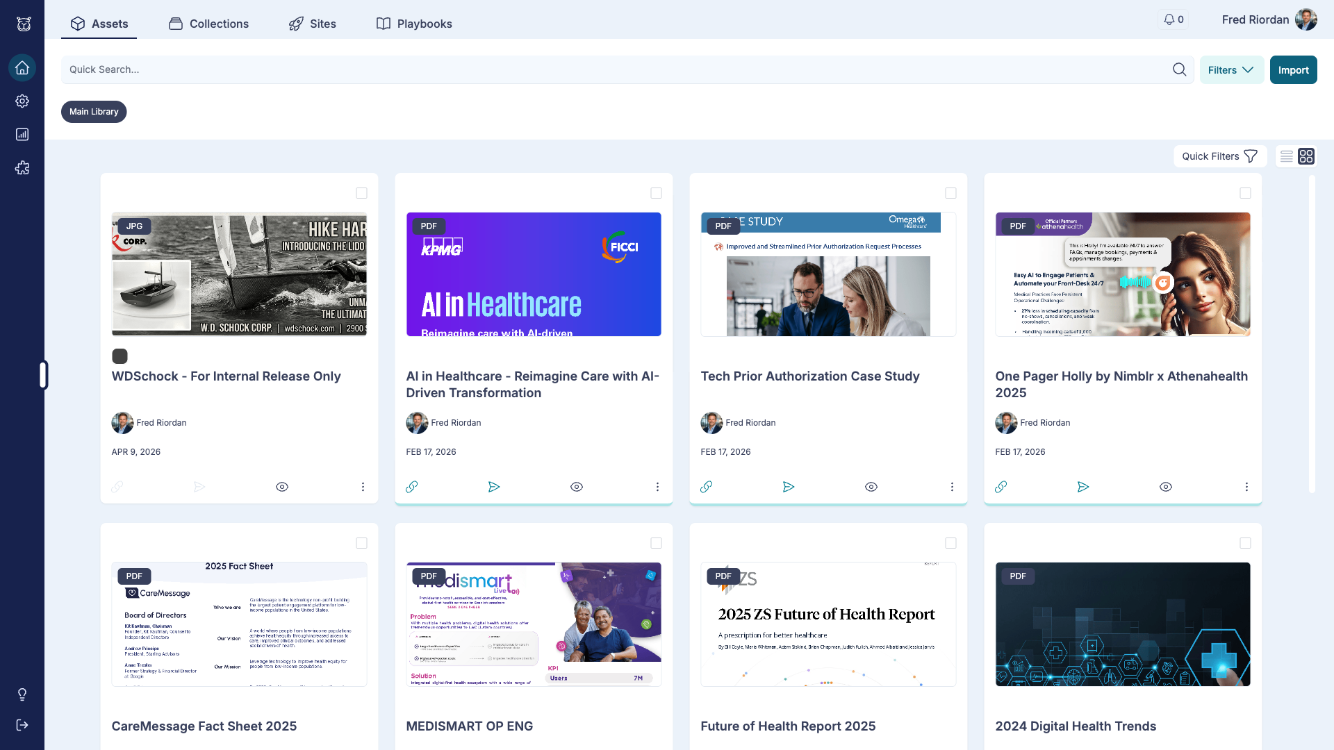Image resolution: width=1334 pixels, height=750 pixels.
Task: Open the Home section in the sidebar
Action: 22,67
